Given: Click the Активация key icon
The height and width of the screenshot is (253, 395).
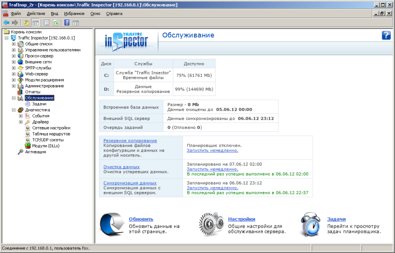Looking at the screenshot, I should (x=20, y=152).
